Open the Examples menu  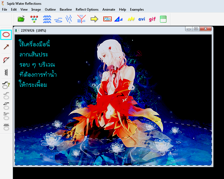coord(137,10)
